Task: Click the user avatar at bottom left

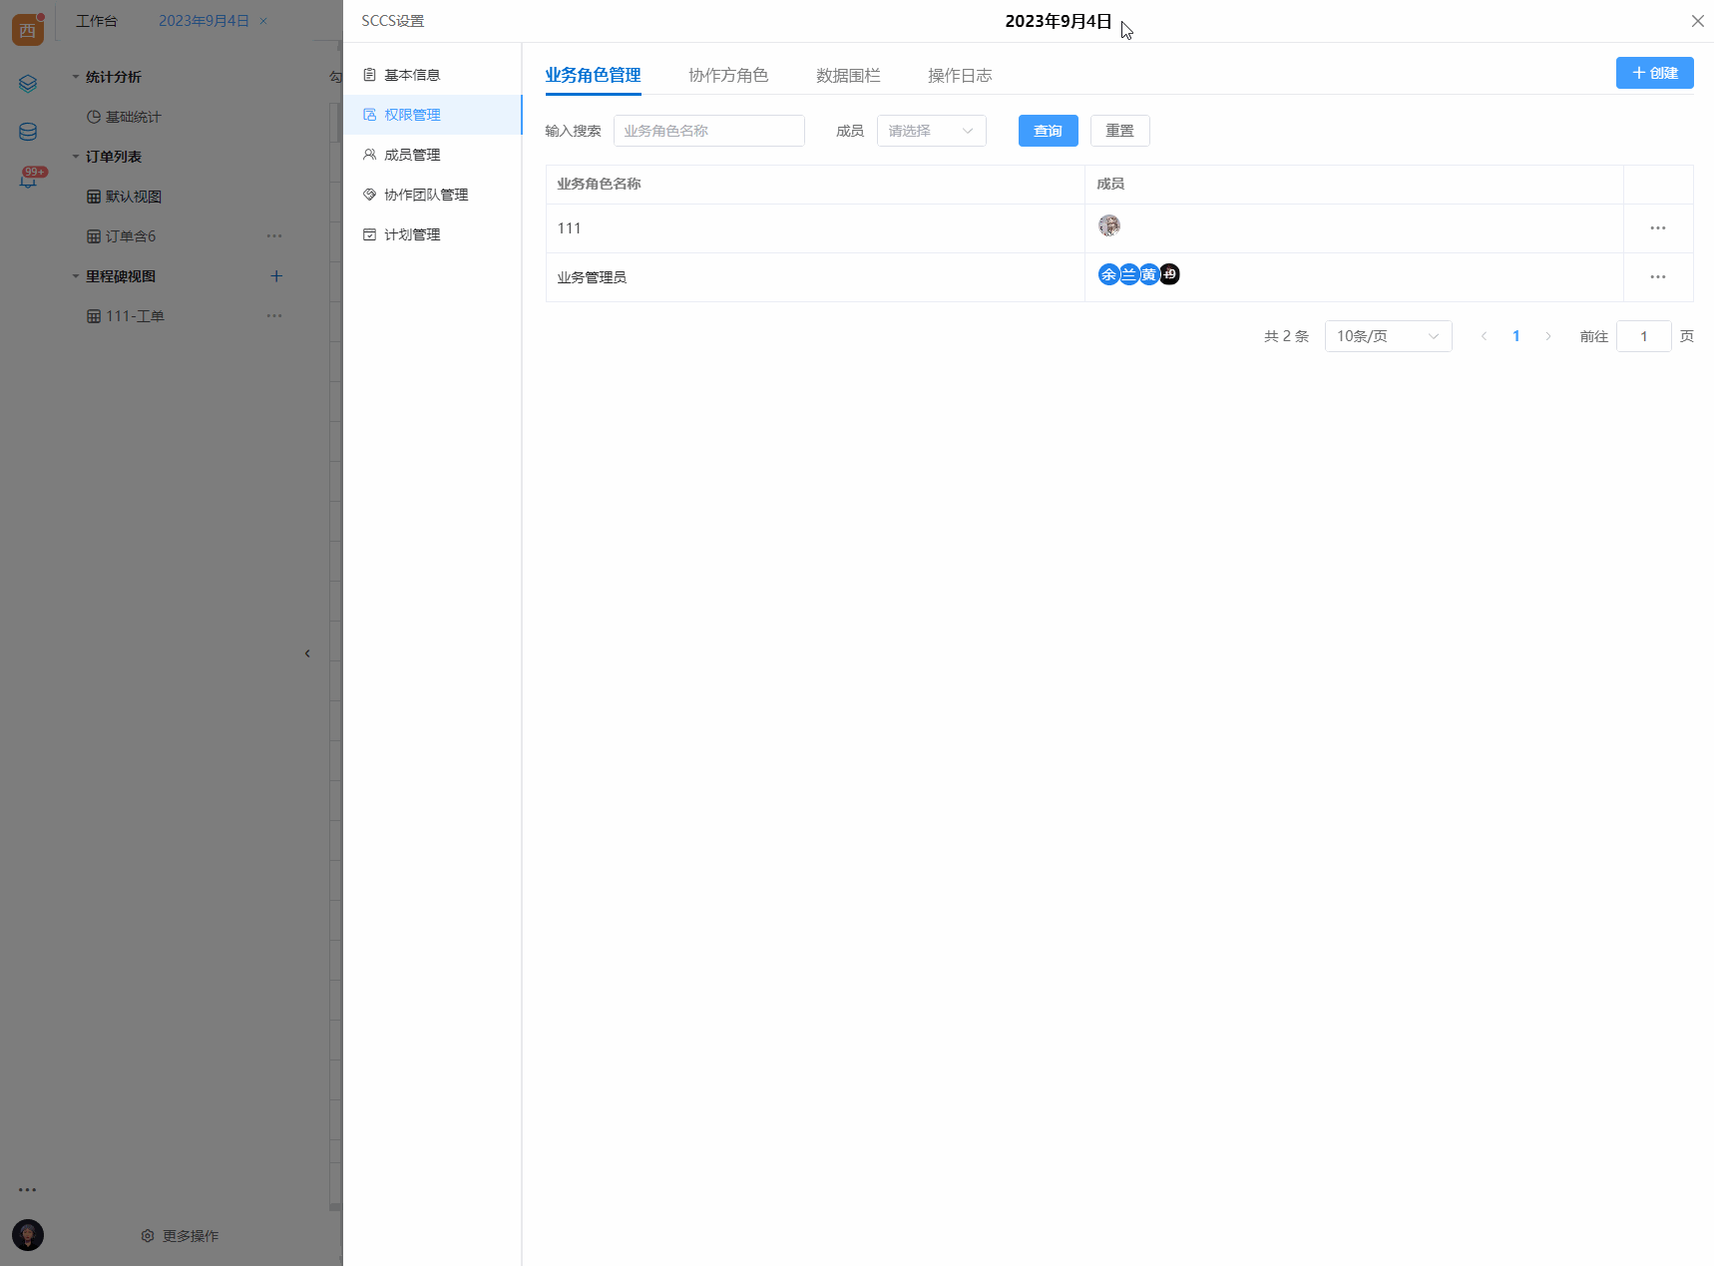Action: (28, 1235)
